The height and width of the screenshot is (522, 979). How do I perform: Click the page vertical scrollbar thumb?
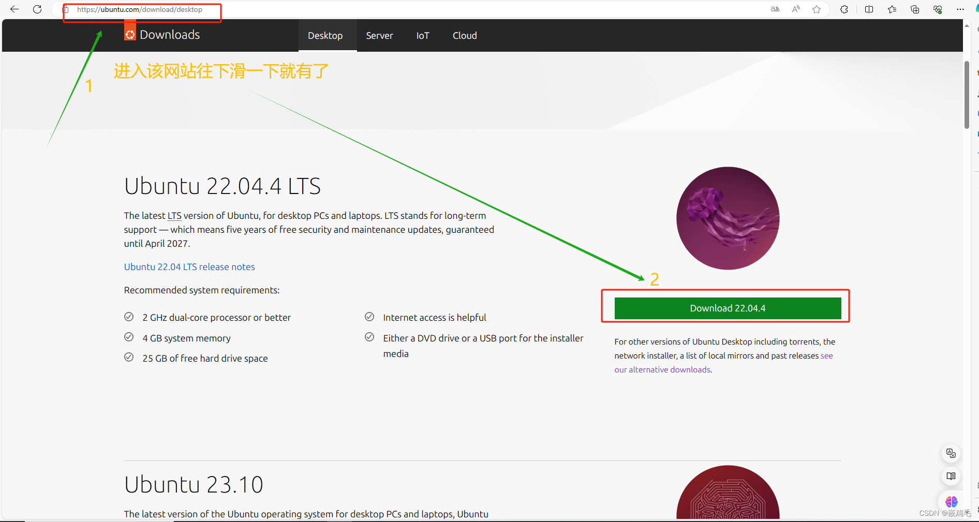point(967,95)
